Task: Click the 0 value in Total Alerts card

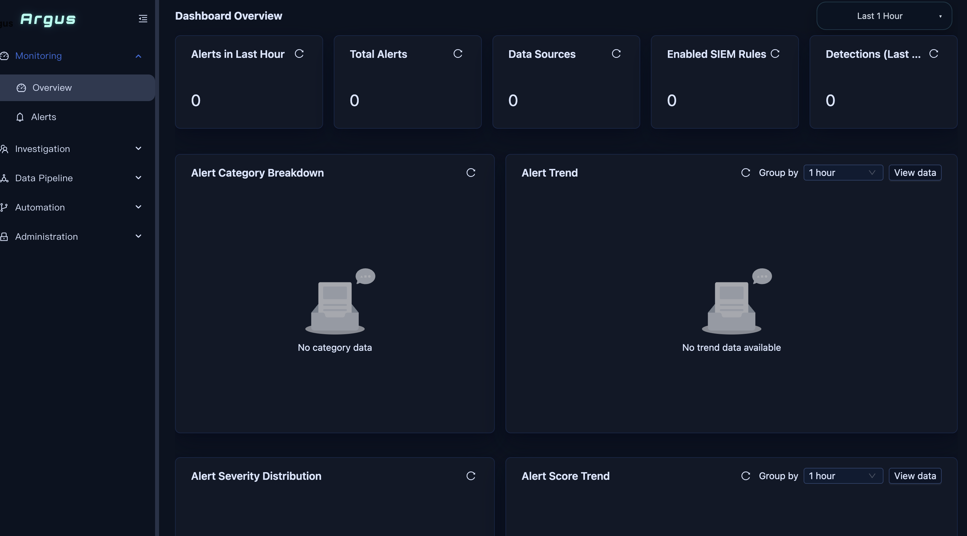Action: [x=354, y=100]
